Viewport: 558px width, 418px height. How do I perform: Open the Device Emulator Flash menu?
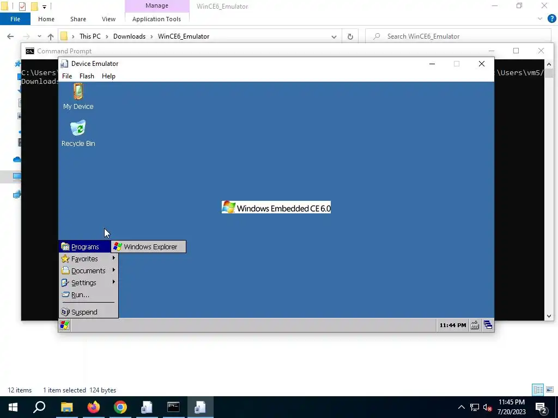point(87,76)
